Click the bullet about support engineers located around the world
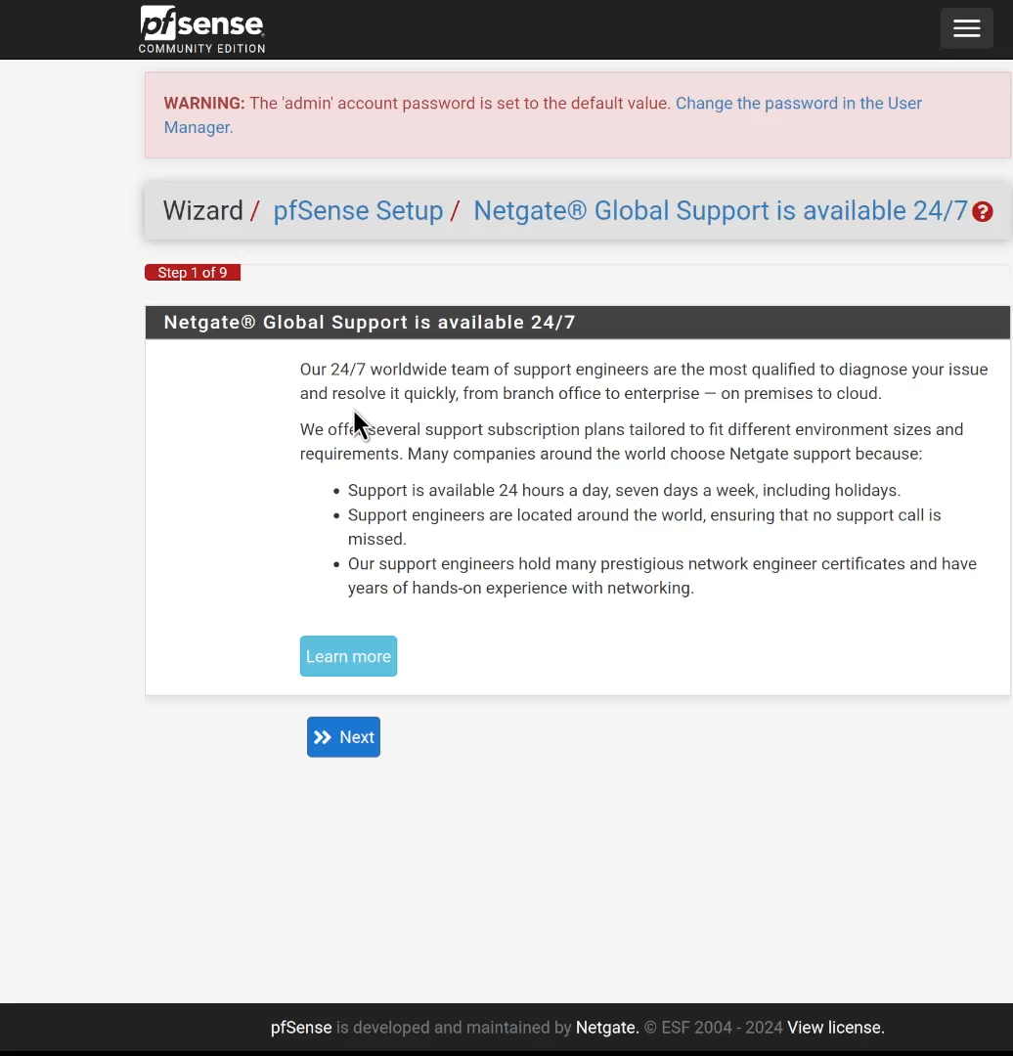1013x1056 pixels. 644,527
